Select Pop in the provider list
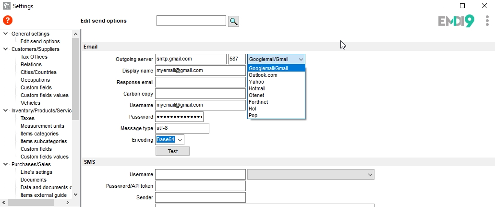This screenshot has width=495, height=207. coord(276,115)
